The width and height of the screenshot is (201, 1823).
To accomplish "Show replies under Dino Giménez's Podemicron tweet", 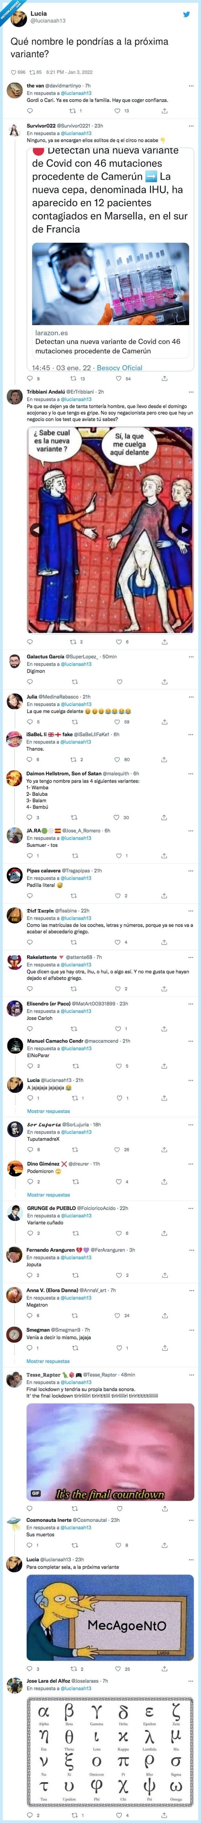I will [x=48, y=1195].
